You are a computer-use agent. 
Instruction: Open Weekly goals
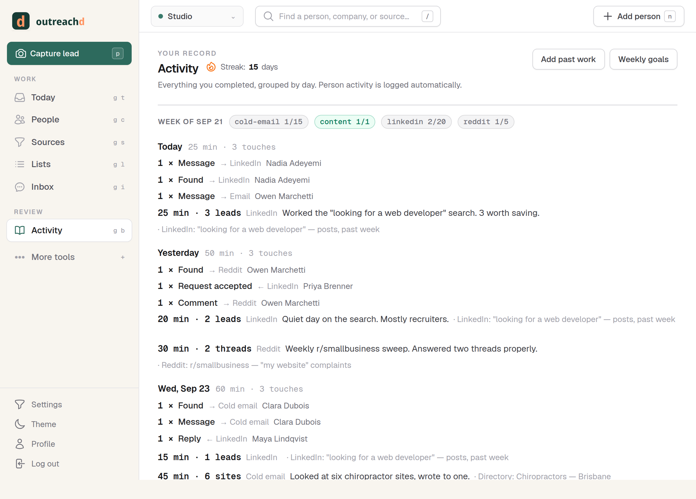(x=643, y=59)
